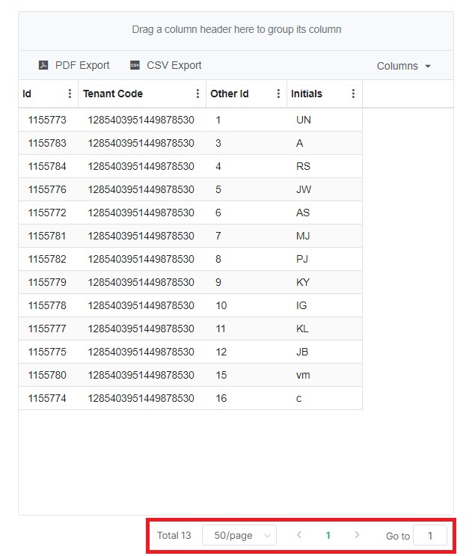Select the cell with Id 1155781

click(48, 236)
